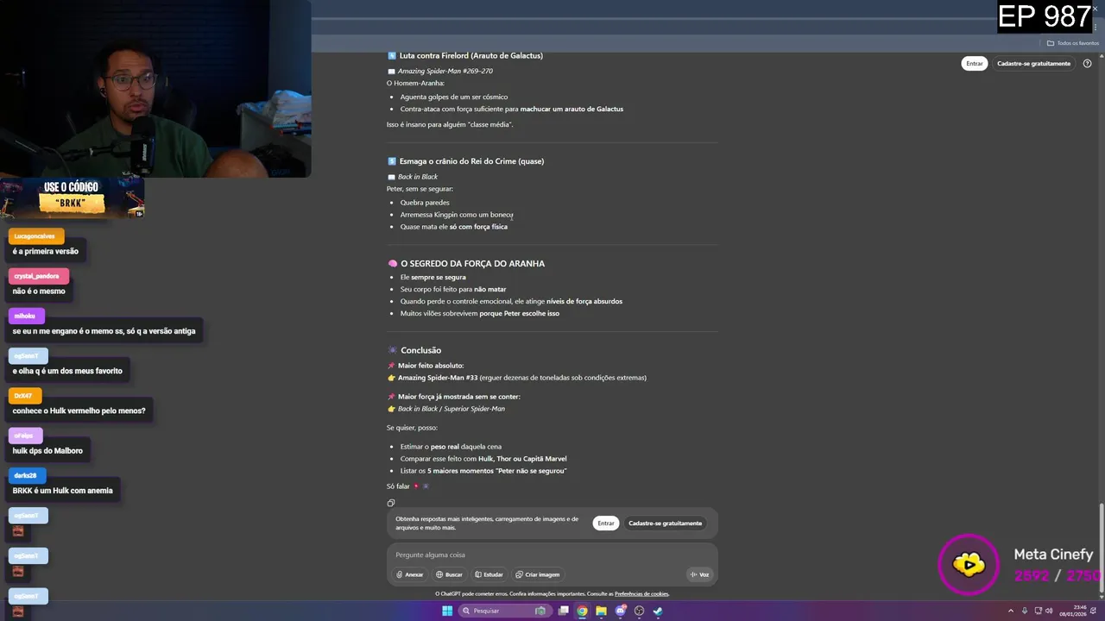The height and width of the screenshot is (621, 1105).
Task: Open Discord from the taskbar
Action: tap(621, 611)
